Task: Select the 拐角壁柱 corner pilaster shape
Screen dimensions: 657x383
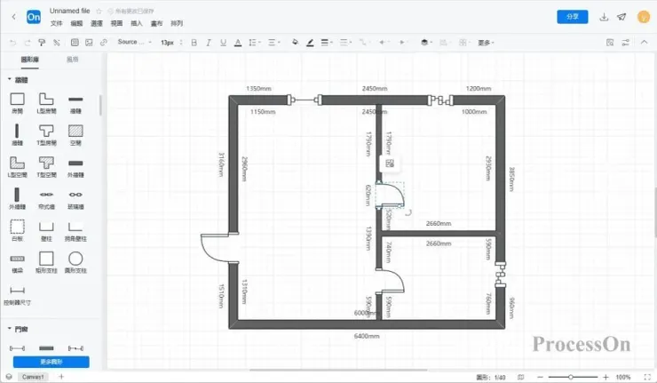Action: point(75,231)
